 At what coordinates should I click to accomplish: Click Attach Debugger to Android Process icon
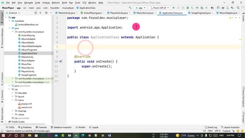pyautogui.click(x=202, y=8)
